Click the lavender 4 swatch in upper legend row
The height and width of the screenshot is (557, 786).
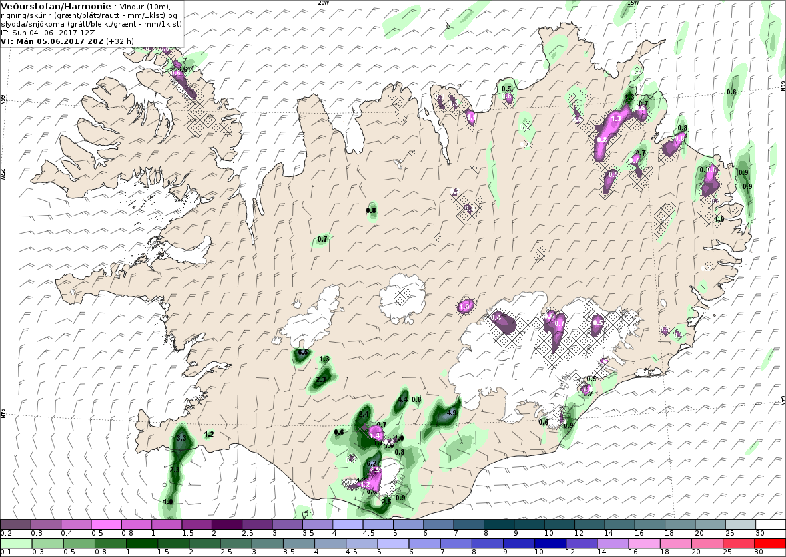coord(348,525)
